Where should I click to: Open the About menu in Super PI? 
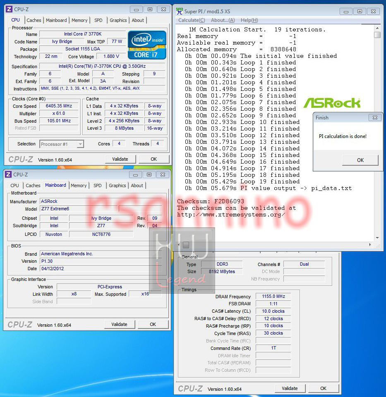[223, 20]
